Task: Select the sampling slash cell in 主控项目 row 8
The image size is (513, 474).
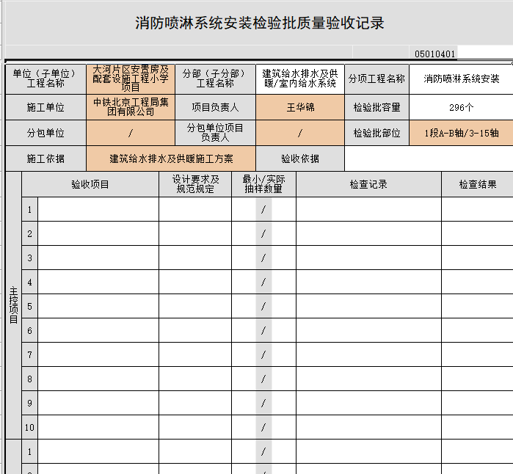Action: (x=263, y=379)
